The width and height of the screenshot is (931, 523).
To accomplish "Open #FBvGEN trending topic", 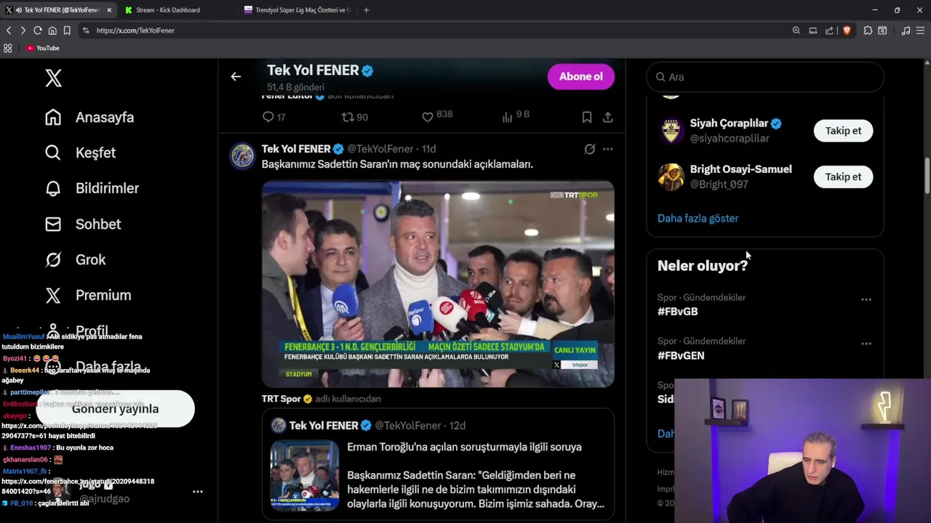I will [x=681, y=355].
